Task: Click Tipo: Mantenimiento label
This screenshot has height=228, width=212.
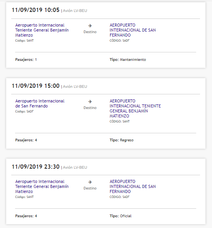Action: click(128, 60)
